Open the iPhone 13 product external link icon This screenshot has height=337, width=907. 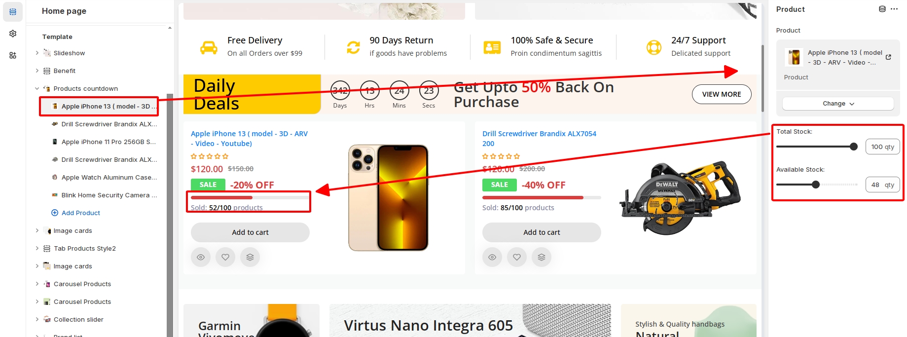coord(888,57)
